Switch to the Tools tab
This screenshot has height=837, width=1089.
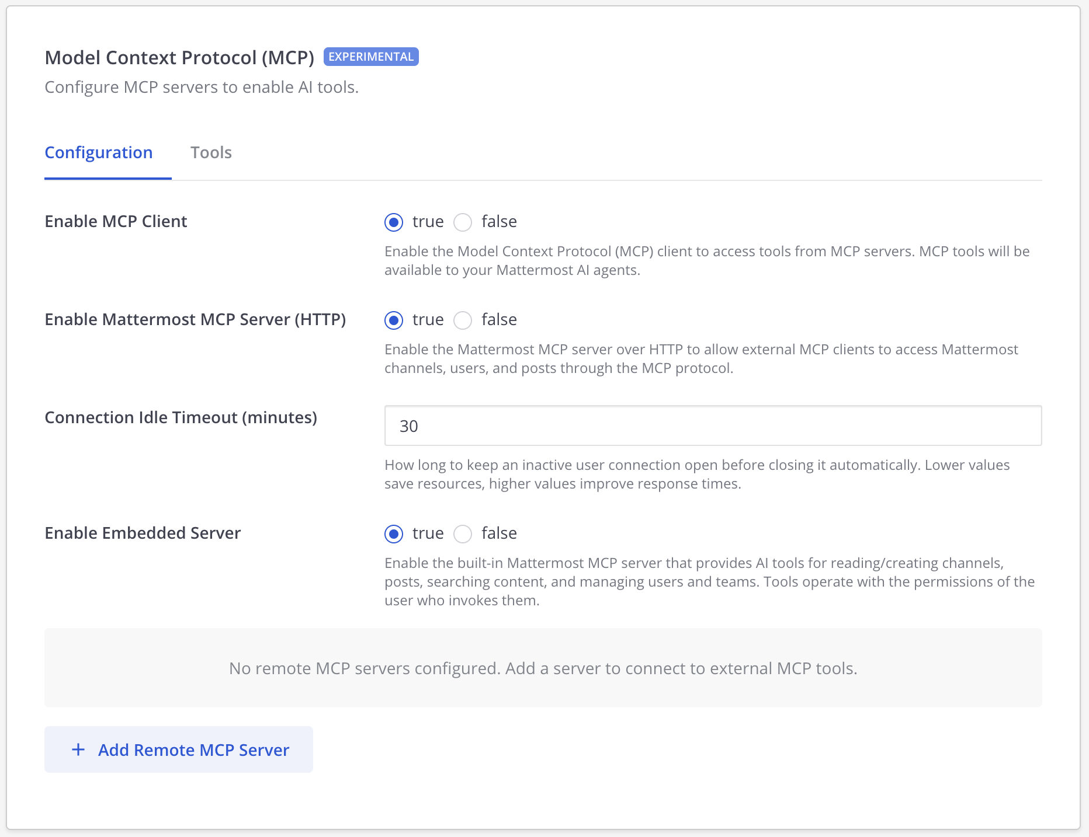pos(211,152)
